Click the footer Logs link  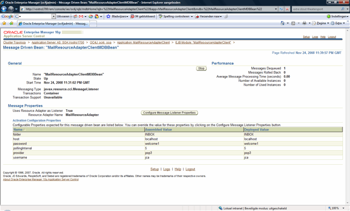click(x=166, y=170)
